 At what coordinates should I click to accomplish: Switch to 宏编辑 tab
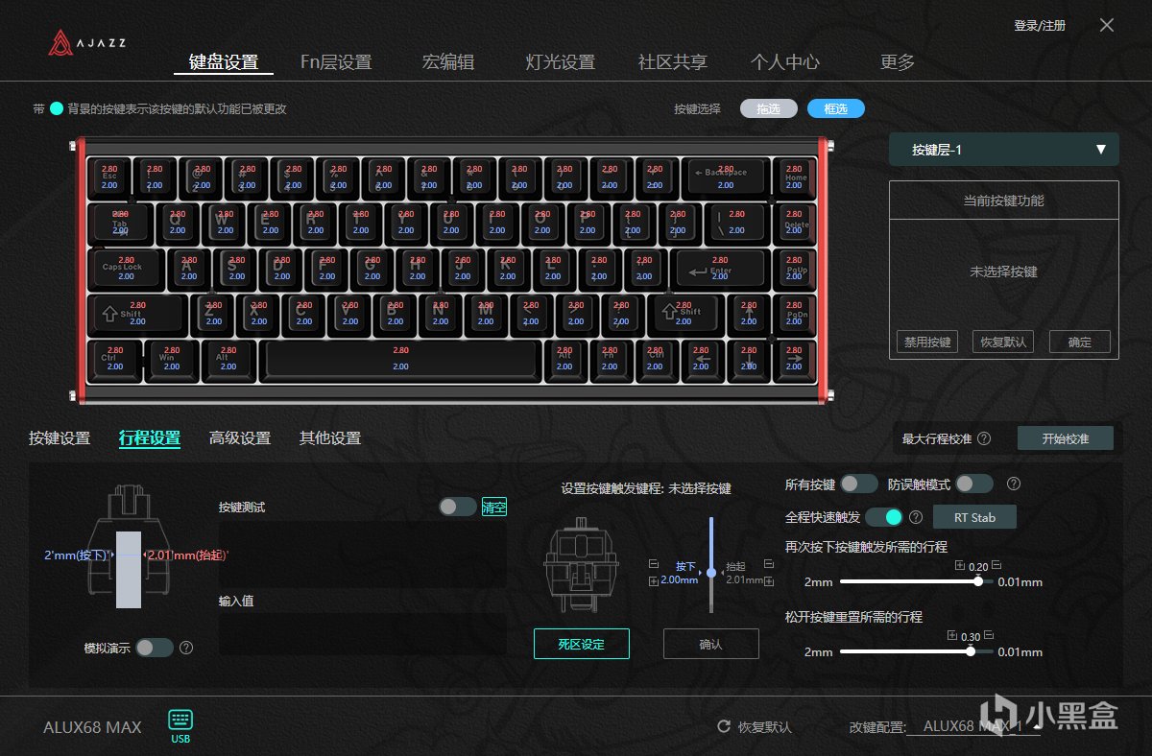coord(448,62)
